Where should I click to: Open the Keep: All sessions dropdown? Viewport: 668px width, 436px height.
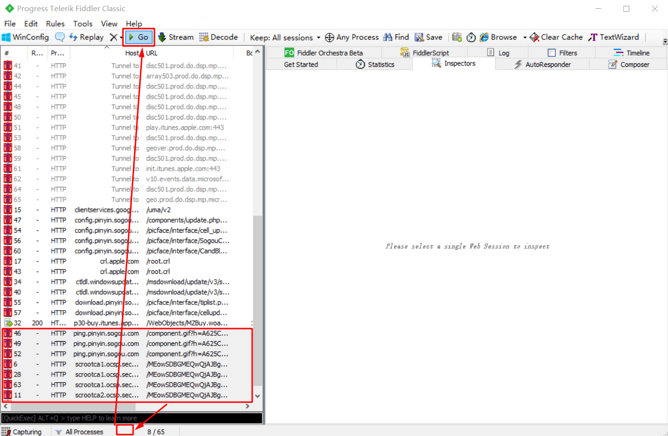(x=285, y=38)
